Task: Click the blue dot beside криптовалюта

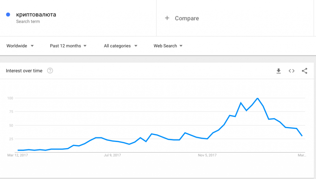Action: 8,14
